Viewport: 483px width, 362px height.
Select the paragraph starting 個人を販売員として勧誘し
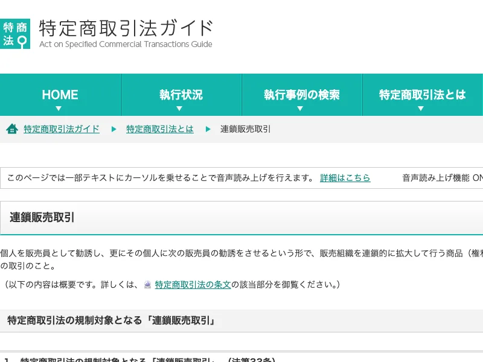pos(241,259)
